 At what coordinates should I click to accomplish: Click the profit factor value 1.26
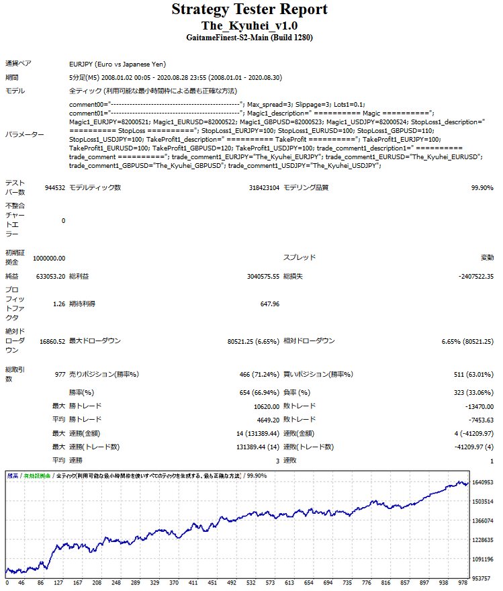[x=58, y=304]
